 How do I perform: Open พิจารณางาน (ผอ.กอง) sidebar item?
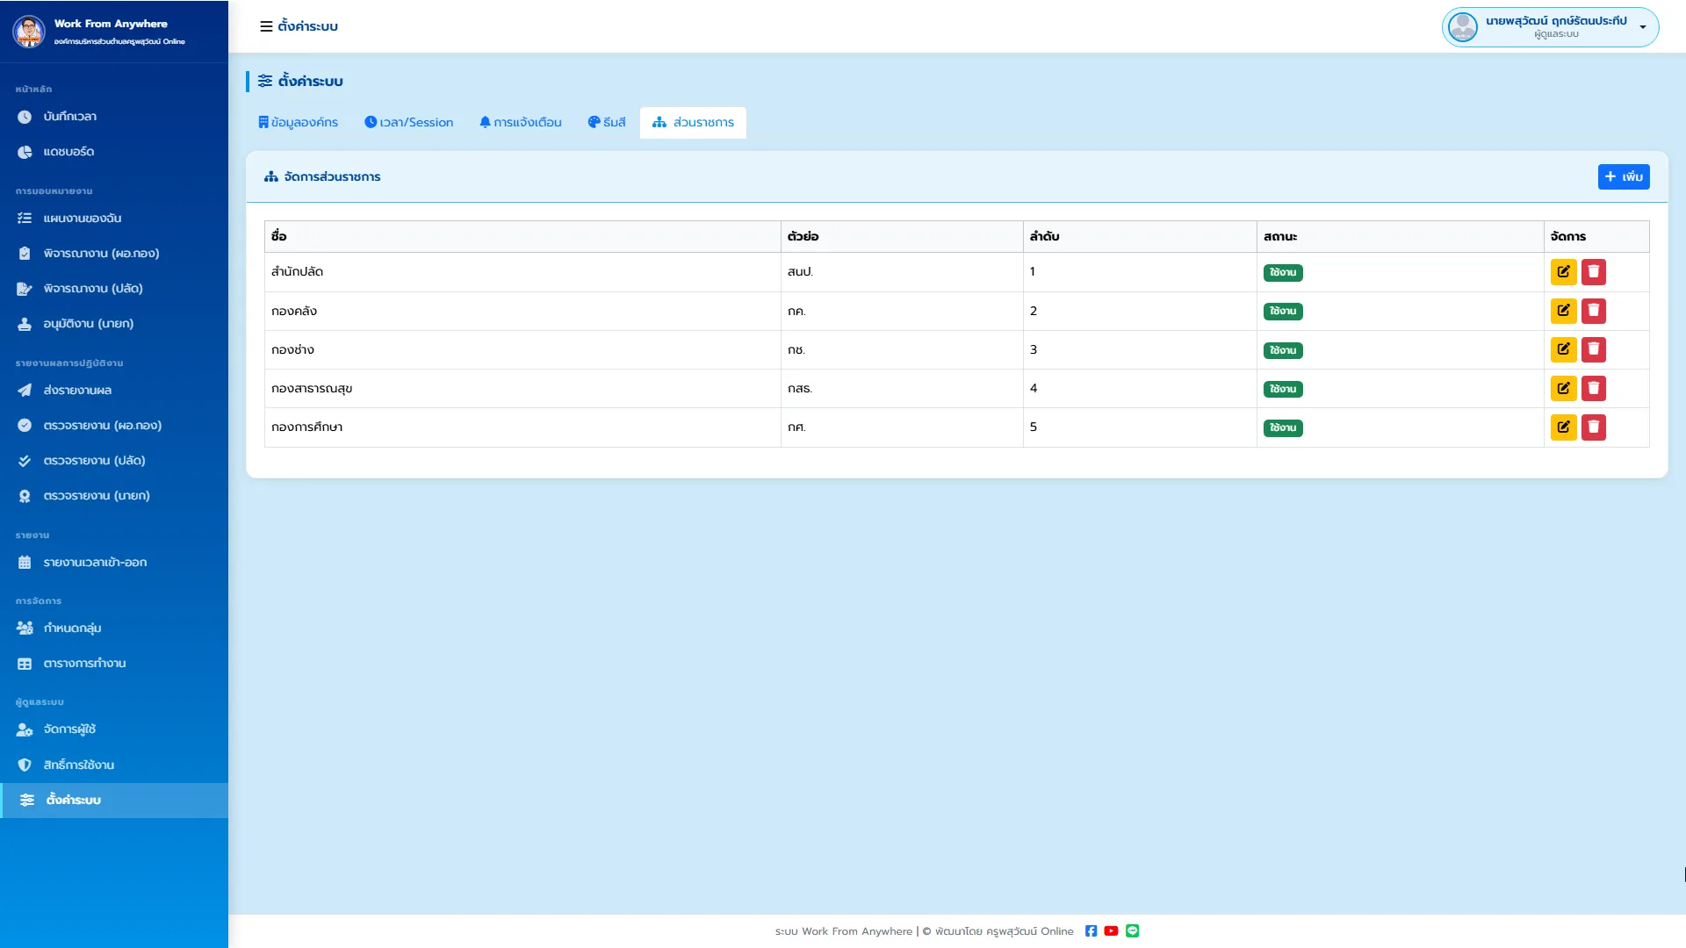pyautogui.click(x=114, y=254)
